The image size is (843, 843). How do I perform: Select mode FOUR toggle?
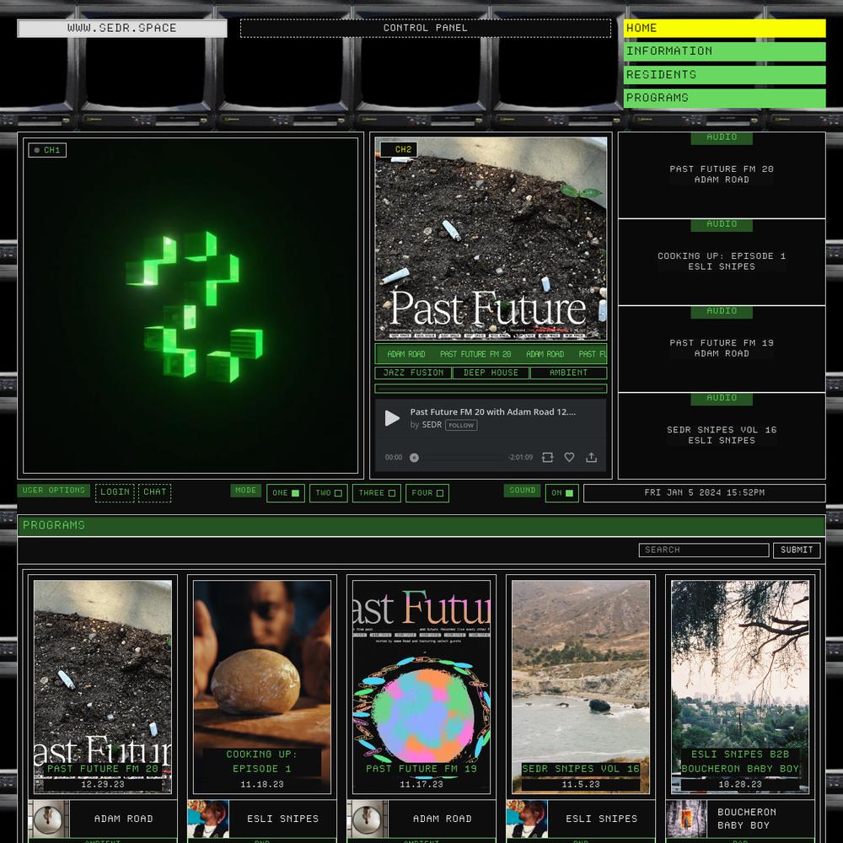point(427,493)
